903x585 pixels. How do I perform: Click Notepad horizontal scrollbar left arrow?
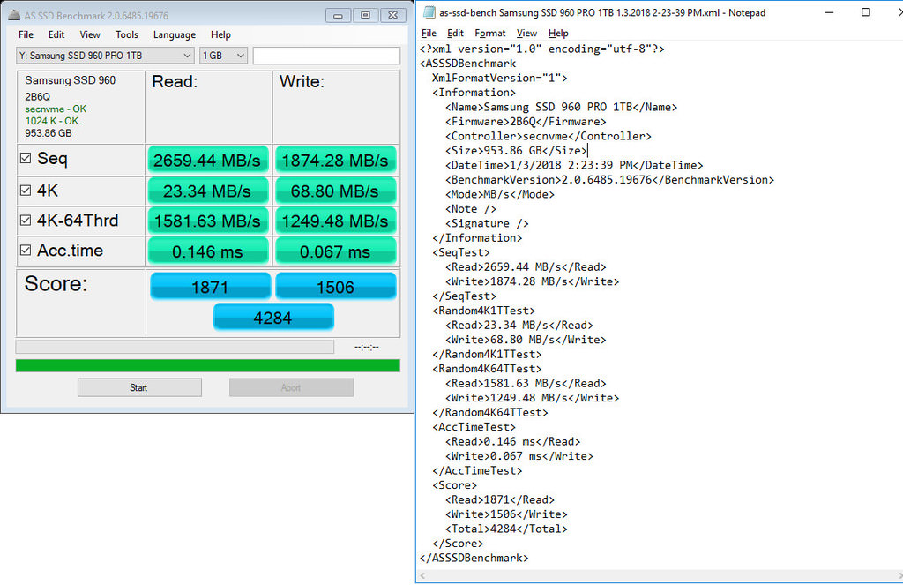point(423,575)
